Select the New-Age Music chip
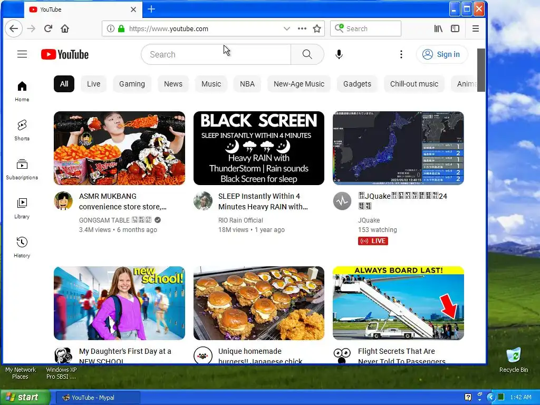The image size is (540, 405). pyautogui.click(x=299, y=84)
